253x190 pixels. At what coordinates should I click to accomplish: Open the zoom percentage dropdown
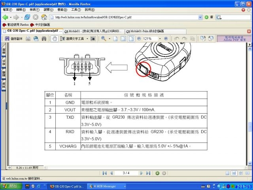coord(160,39)
